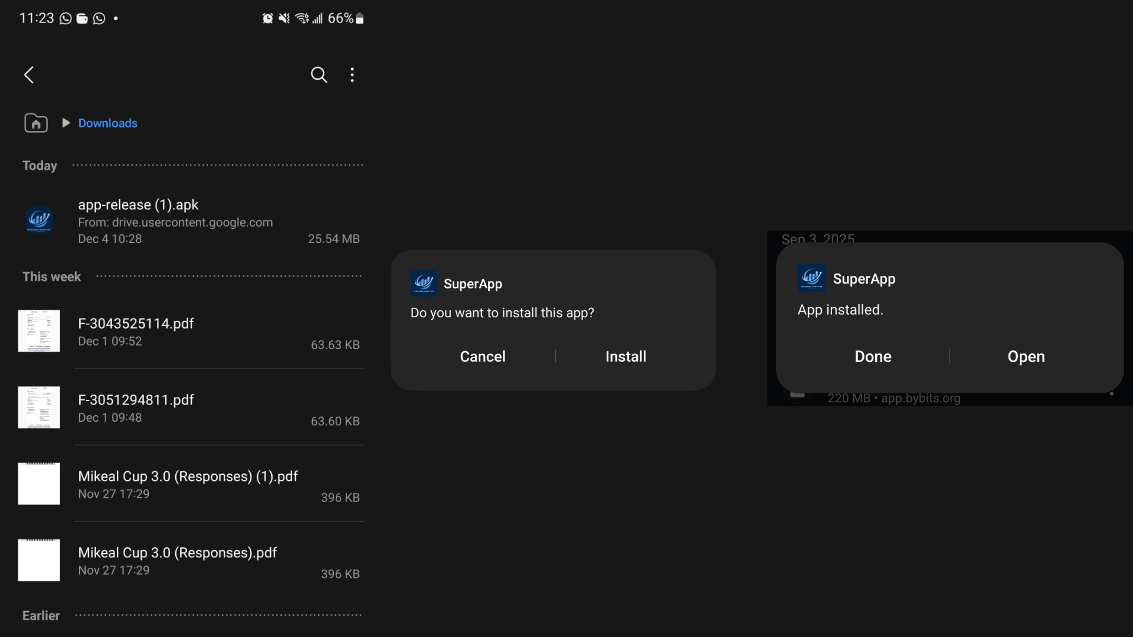Tap SuperApp icon in install dialog
The image size is (1133, 637).
click(x=424, y=284)
